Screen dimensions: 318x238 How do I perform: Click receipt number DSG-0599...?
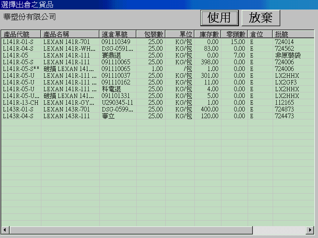click(117, 109)
